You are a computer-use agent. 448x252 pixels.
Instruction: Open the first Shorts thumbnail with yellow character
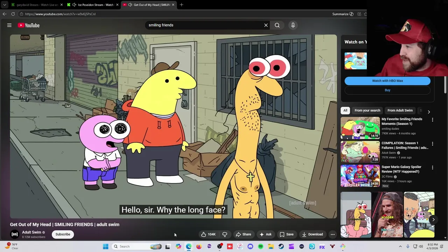tap(356, 215)
